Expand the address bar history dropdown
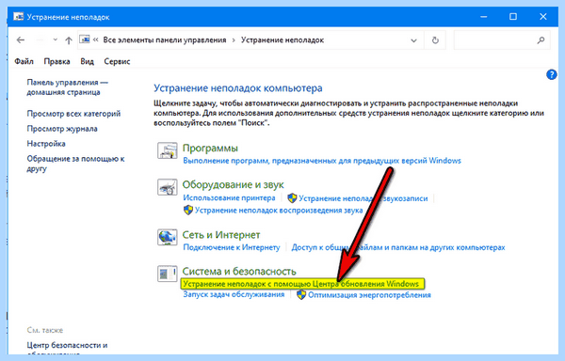The image size is (565, 361). pyautogui.click(x=413, y=40)
